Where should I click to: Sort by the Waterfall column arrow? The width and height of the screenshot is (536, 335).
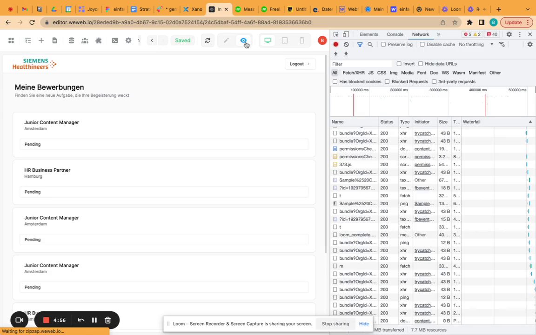point(530,122)
